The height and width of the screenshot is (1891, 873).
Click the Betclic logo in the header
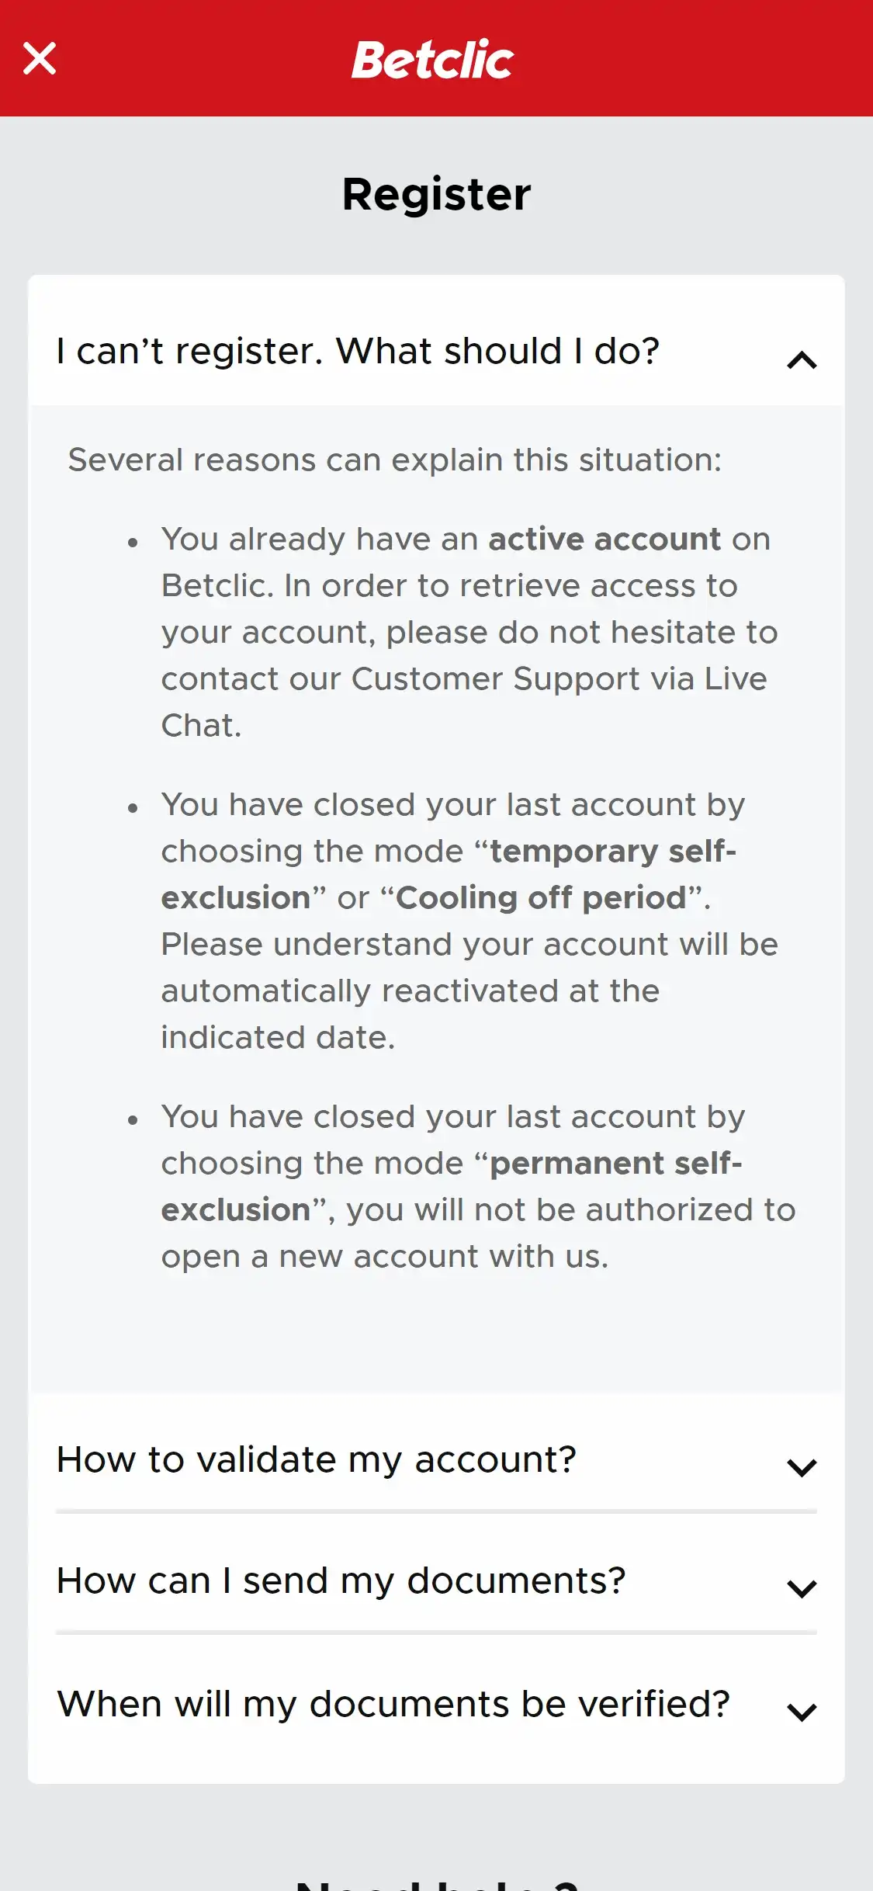433,59
